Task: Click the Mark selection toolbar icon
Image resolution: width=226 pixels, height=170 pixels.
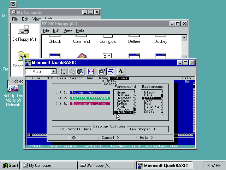Action: tap(64, 72)
